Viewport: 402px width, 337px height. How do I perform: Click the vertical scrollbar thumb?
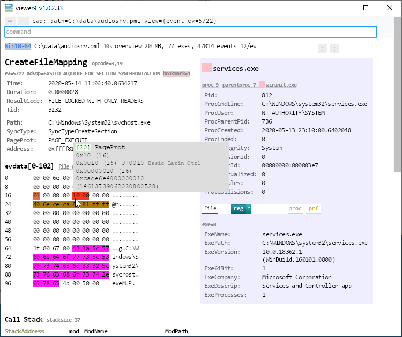[x=397, y=93]
